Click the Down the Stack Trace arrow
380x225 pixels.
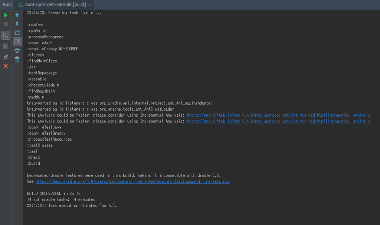click(17, 24)
